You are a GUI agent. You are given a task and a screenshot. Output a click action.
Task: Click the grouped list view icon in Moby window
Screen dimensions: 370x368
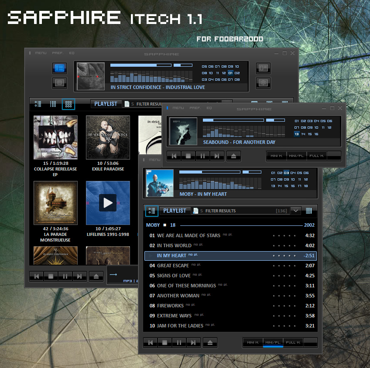tap(152, 211)
